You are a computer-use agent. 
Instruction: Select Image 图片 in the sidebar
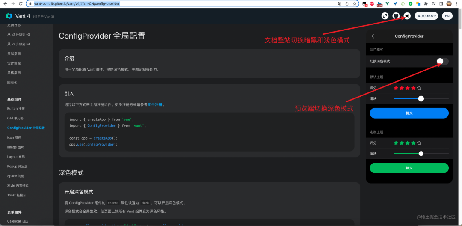(x=15, y=147)
